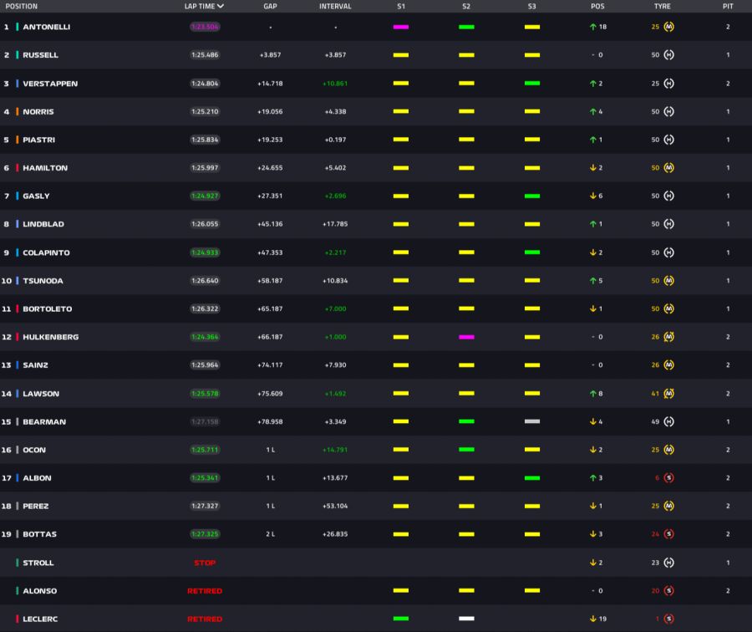
Task: Click Hamilton's medium tyre icon
Action: (x=669, y=167)
